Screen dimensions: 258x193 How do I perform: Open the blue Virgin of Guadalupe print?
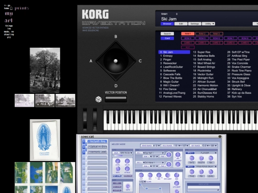tap(45, 140)
